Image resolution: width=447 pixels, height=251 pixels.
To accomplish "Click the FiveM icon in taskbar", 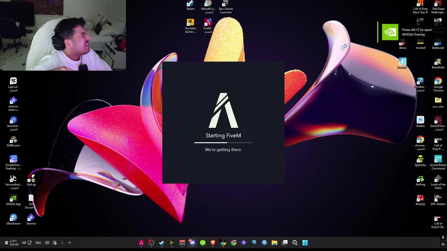I will coord(141,243).
